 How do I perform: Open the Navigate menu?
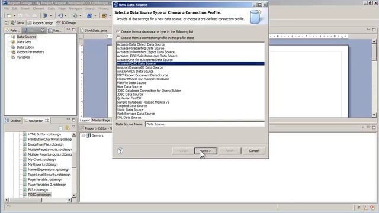(75, 8)
